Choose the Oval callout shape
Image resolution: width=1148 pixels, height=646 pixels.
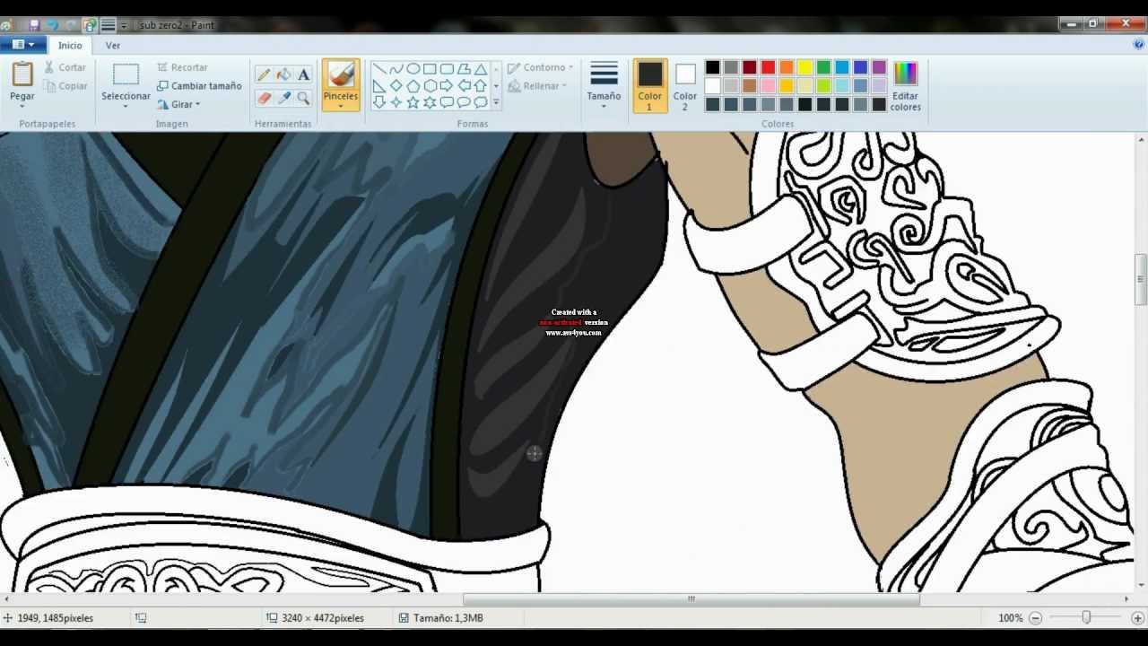[464, 103]
